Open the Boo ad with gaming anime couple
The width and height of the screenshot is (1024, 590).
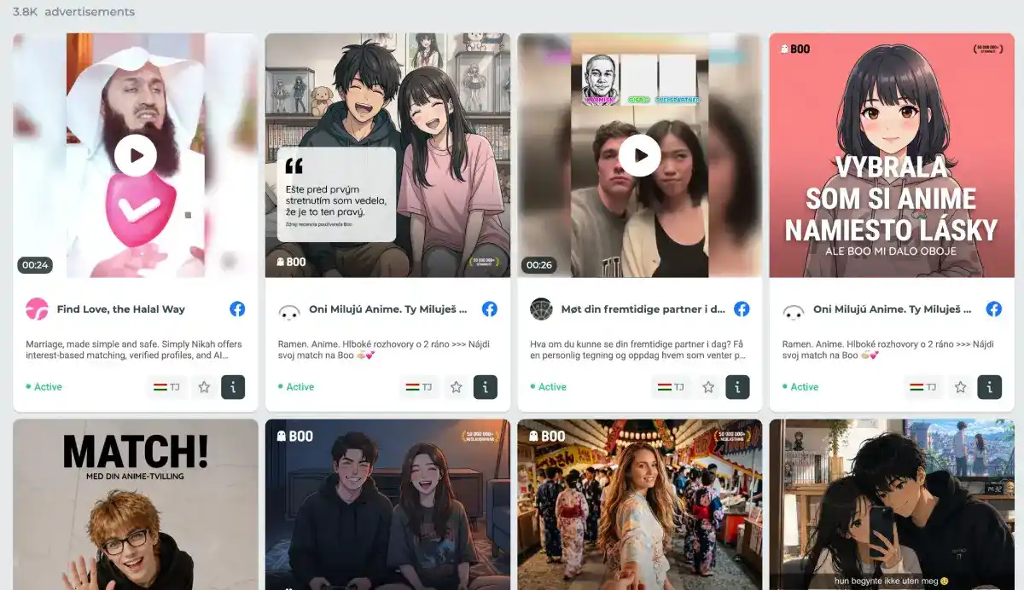tap(388, 504)
